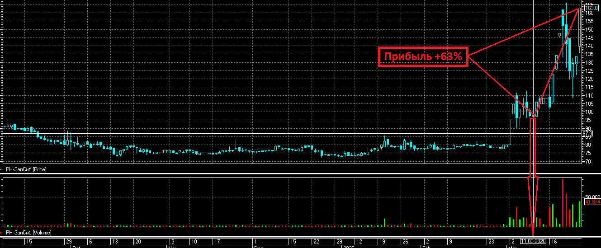
Task: Click the 150 price axis label
Action: pyautogui.click(x=590, y=29)
